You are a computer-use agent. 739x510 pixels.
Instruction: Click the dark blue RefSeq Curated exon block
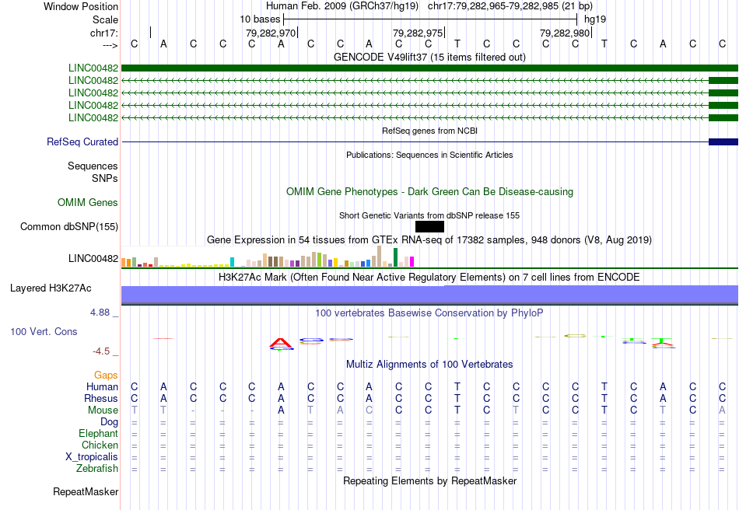coord(723,141)
